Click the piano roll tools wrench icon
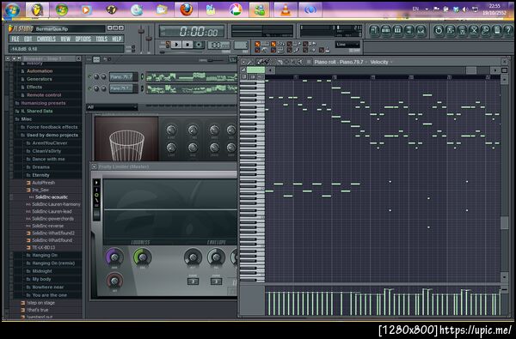The width and height of the screenshot is (516, 339). (x=249, y=62)
